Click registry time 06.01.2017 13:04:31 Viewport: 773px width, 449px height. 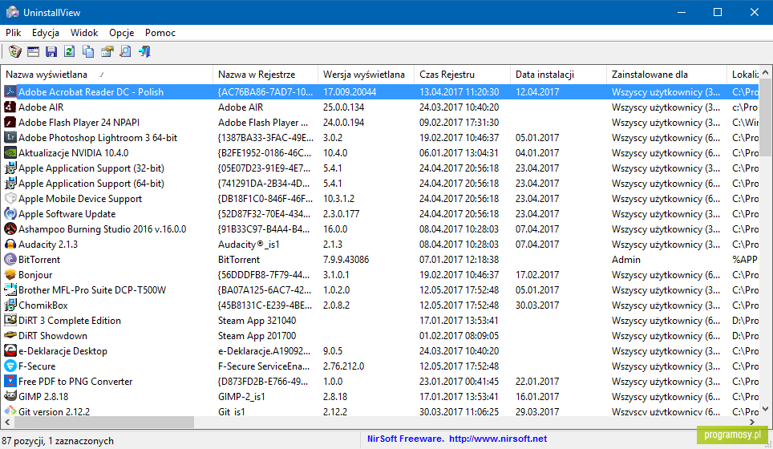pyautogui.click(x=459, y=153)
